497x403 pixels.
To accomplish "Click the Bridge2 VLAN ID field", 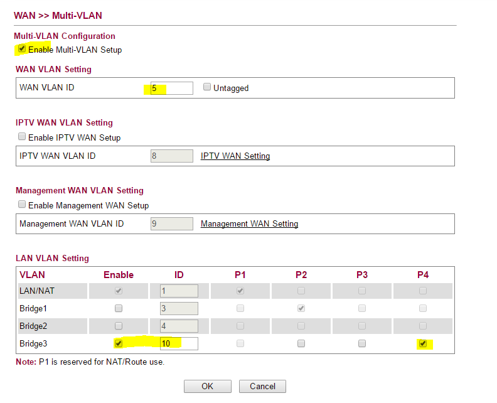I will (179, 326).
